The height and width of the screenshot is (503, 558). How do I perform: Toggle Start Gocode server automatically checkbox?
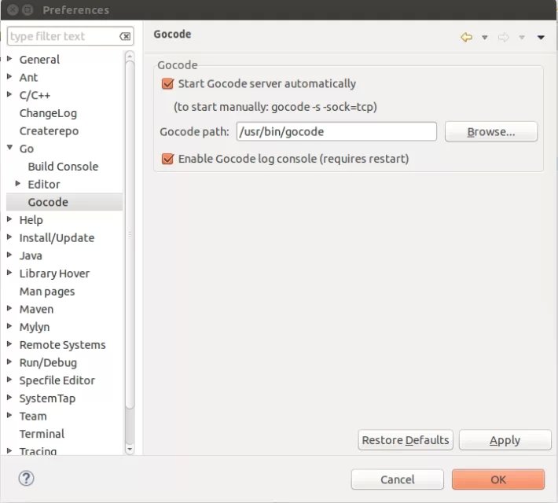[x=167, y=83]
